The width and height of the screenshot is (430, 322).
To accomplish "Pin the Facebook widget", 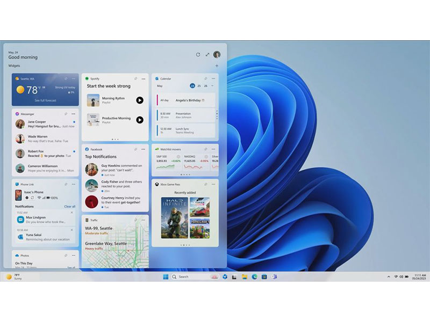I will (135, 149).
